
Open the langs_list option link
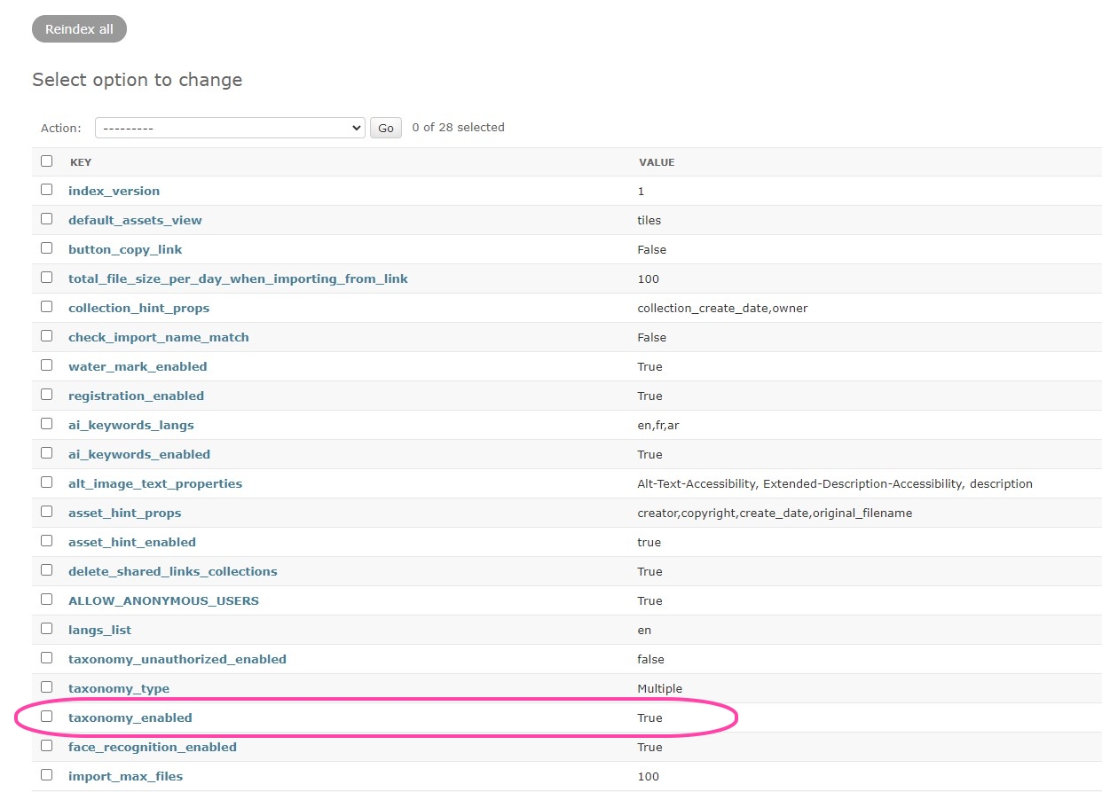pyautogui.click(x=99, y=630)
